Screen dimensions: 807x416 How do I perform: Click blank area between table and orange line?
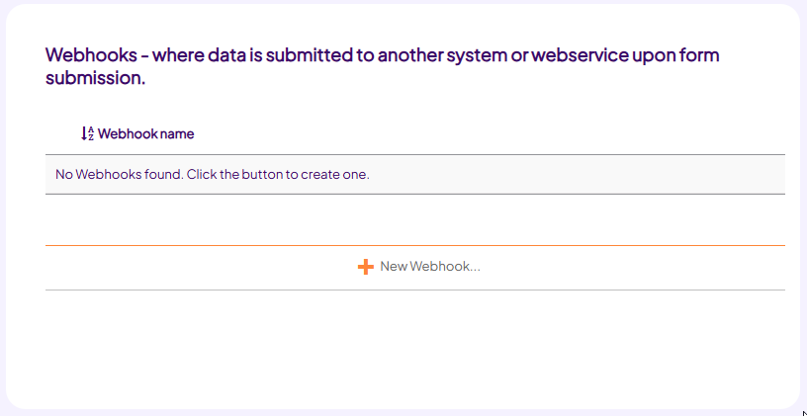[x=415, y=220]
